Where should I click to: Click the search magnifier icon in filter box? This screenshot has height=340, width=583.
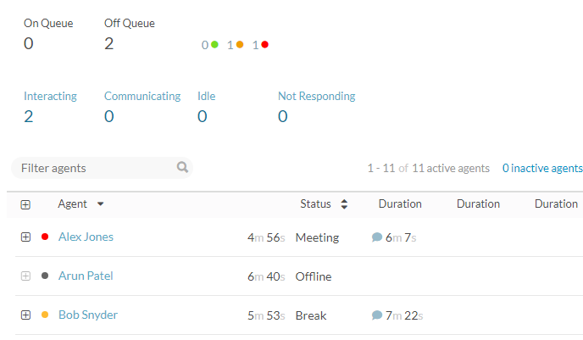pyautogui.click(x=182, y=168)
